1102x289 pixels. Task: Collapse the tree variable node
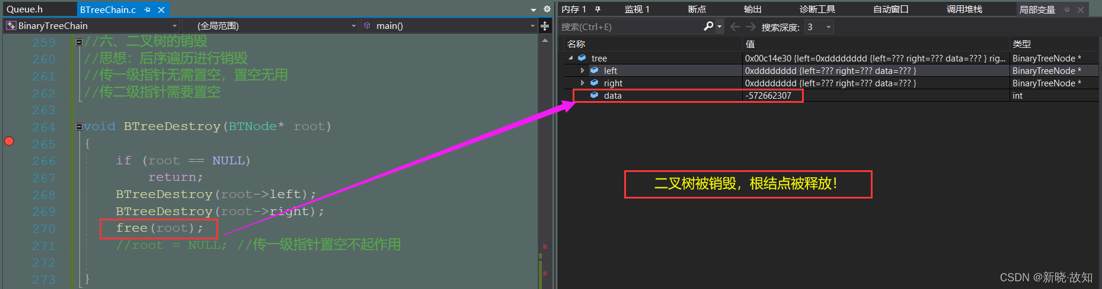(570, 58)
